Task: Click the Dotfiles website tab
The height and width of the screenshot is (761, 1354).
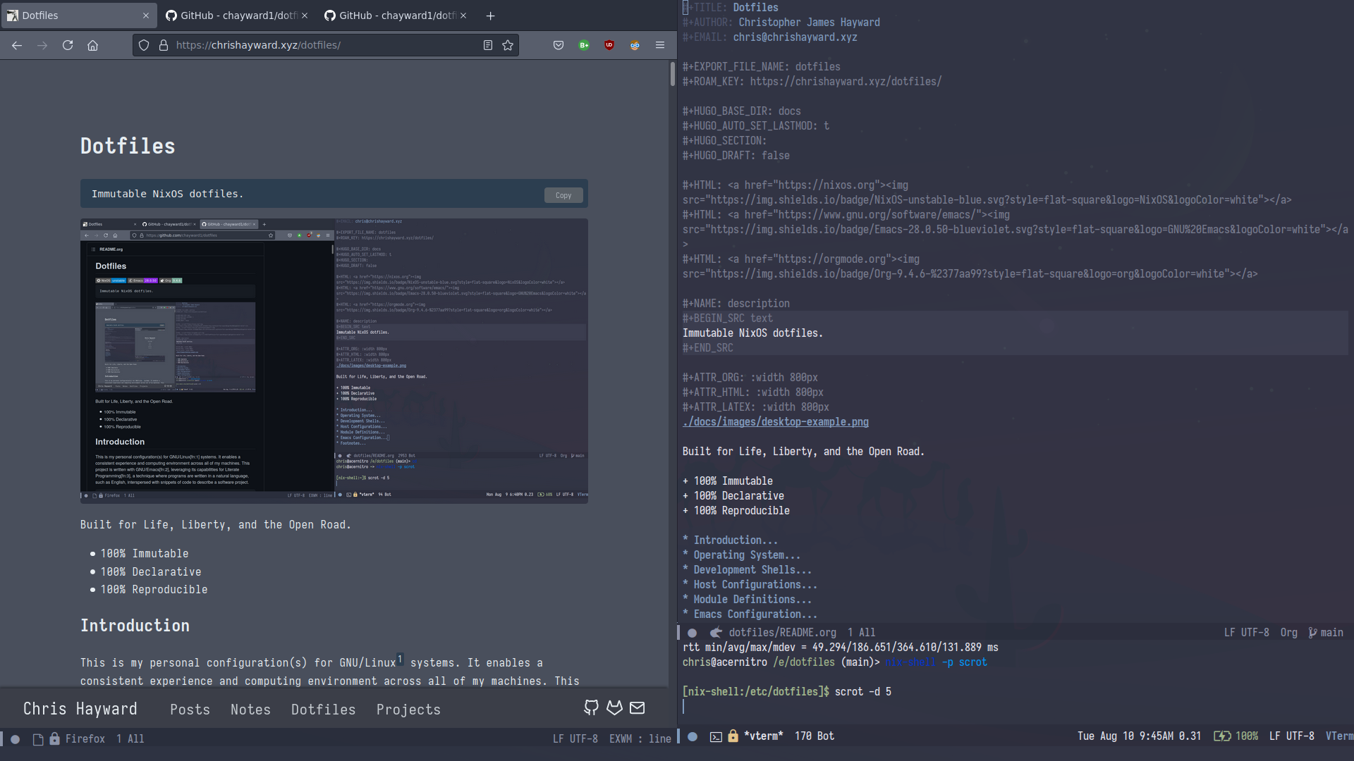Action: (73, 15)
